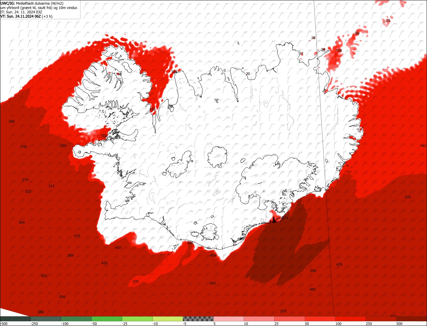This screenshot has height=326, width=427.
Task: Click the map value 239
Action: tap(135, 281)
